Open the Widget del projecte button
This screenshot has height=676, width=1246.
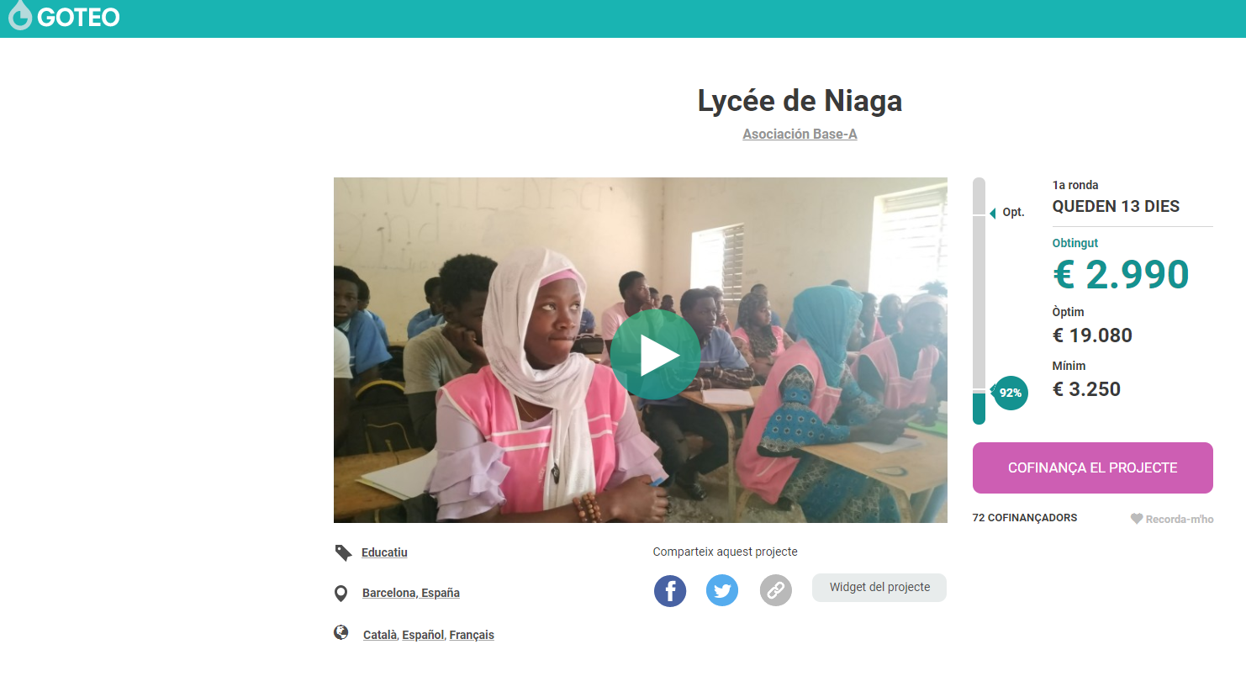coord(879,588)
